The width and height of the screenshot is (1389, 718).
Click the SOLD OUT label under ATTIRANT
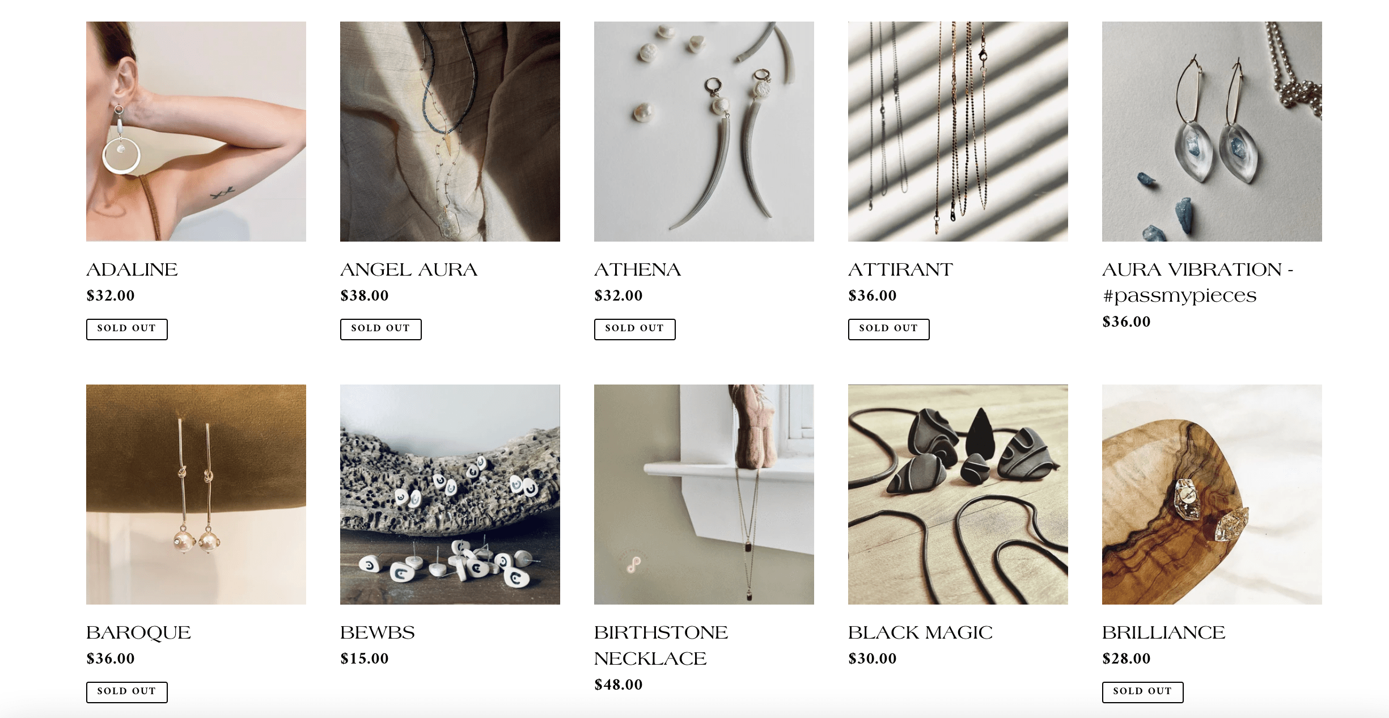click(x=889, y=329)
